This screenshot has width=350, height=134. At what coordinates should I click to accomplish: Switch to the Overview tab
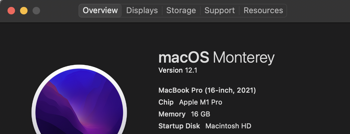point(100,10)
